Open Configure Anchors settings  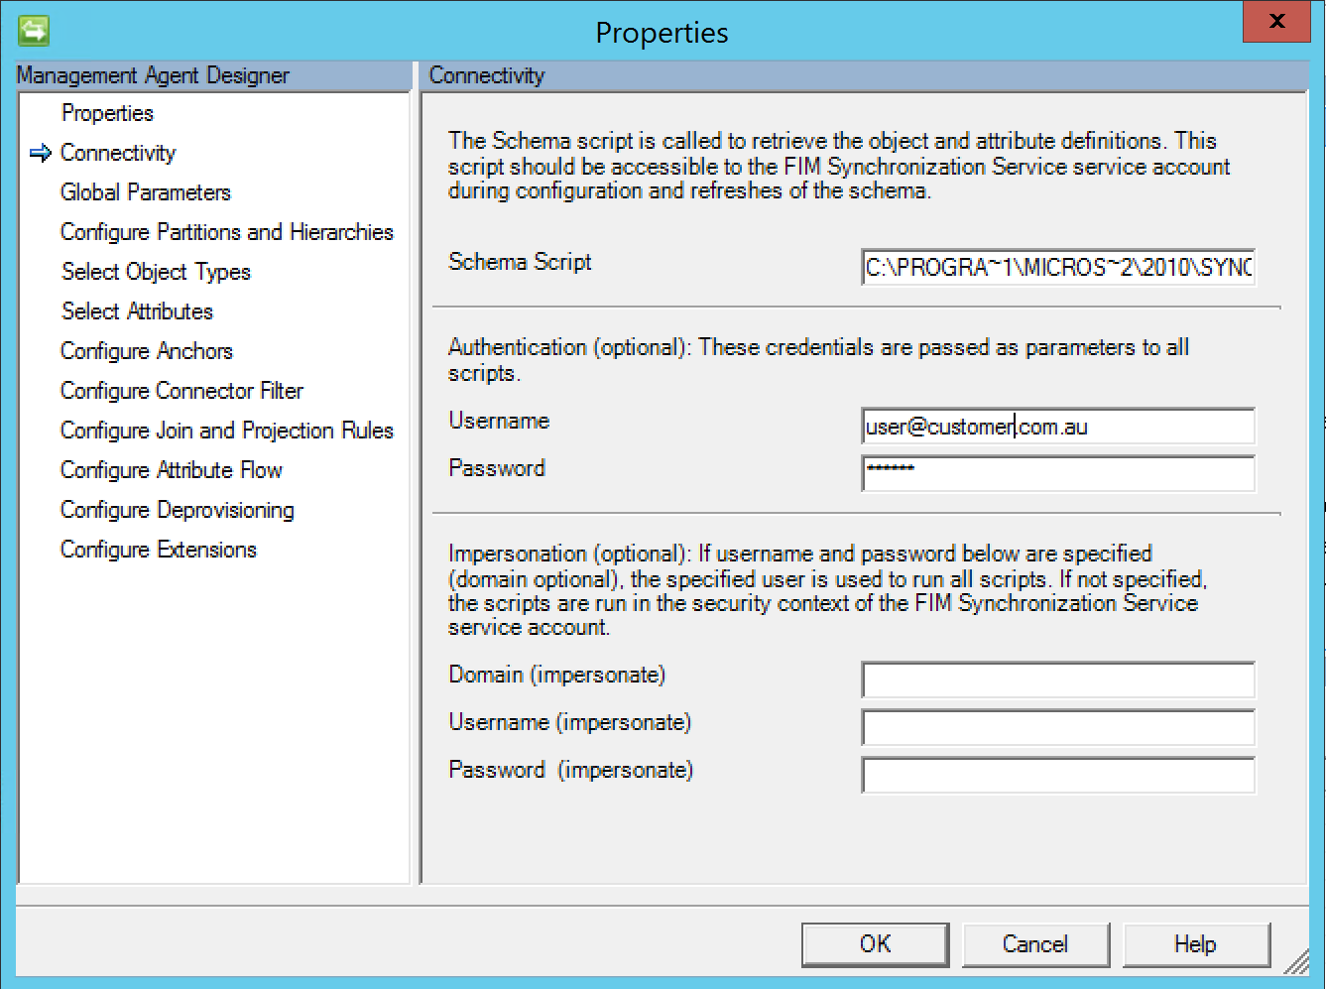[147, 351]
